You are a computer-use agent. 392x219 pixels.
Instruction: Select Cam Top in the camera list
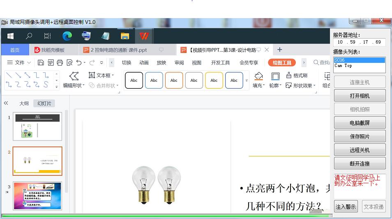tap(360, 65)
